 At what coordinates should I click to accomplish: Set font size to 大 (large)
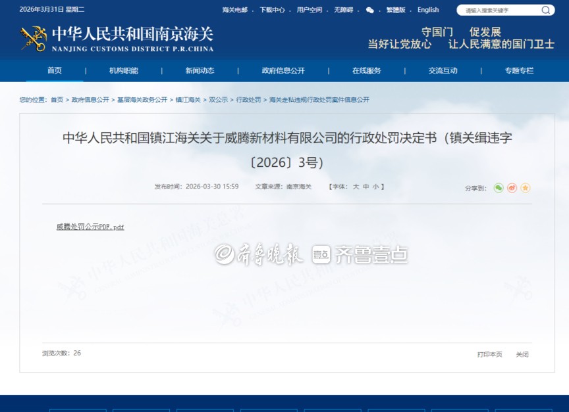tap(356, 187)
